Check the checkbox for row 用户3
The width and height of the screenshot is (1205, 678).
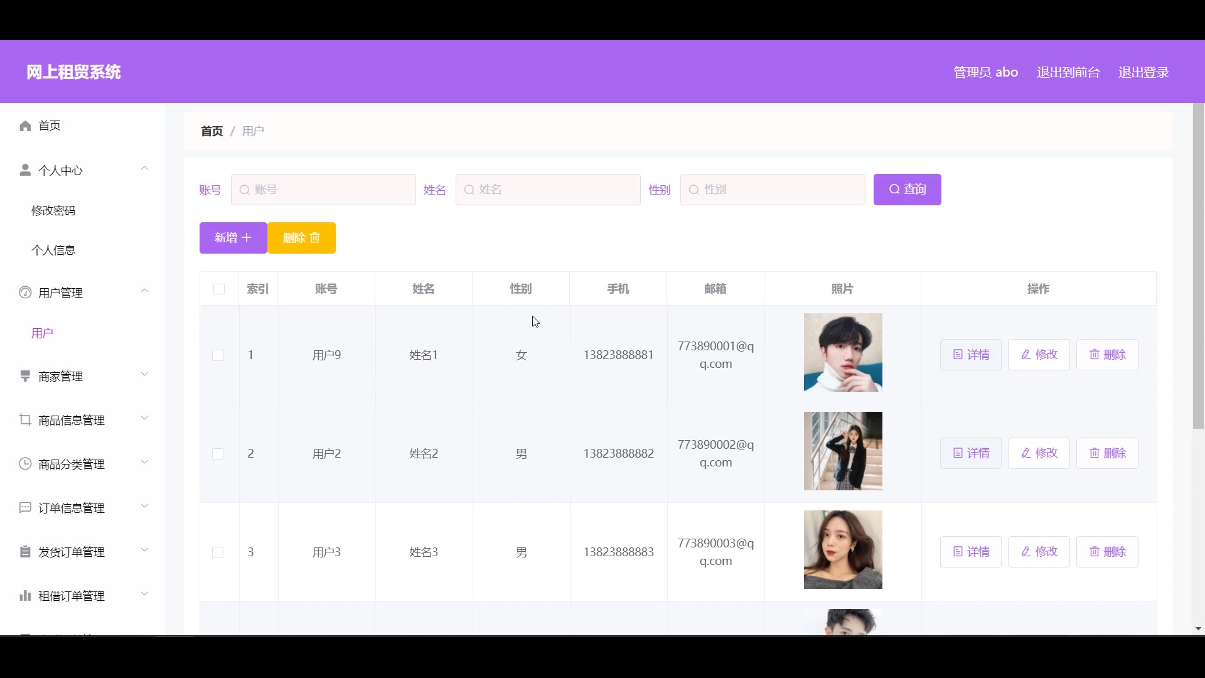pyautogui.click(x=218, y=552)
